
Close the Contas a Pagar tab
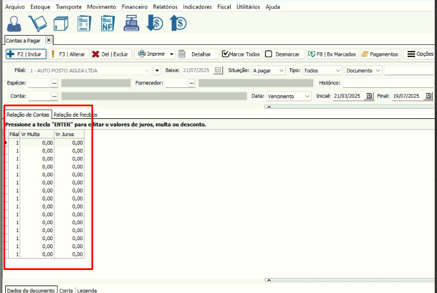pyautogui.click(x=48, y=40)
